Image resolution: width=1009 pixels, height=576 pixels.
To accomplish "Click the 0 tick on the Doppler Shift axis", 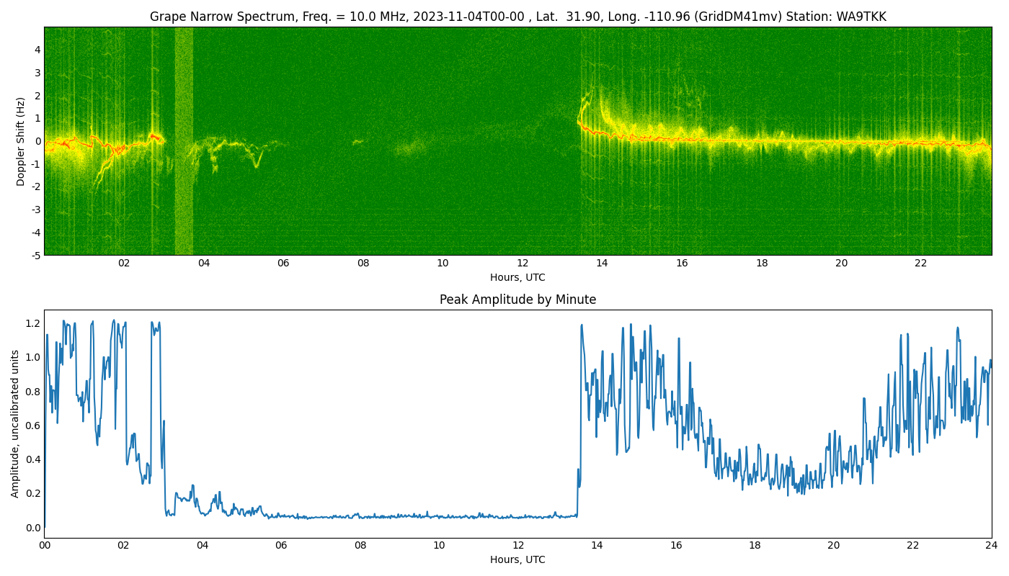I will [x=37, y=141].
